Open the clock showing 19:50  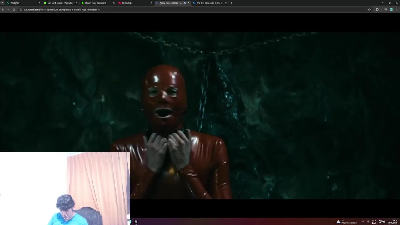(x=393, y=222)
